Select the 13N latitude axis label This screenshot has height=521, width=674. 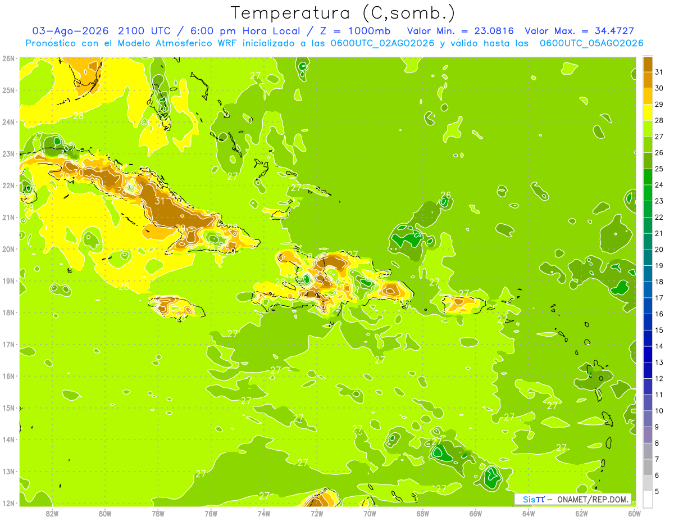click(8, 471)
